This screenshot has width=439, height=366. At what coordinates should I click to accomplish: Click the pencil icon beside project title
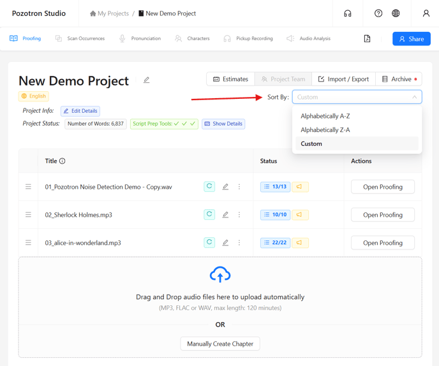coord(146,80)
